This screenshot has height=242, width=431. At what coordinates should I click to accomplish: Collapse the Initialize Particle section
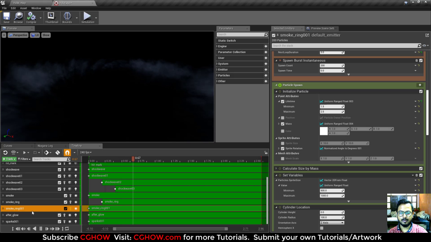pos(277,91)
